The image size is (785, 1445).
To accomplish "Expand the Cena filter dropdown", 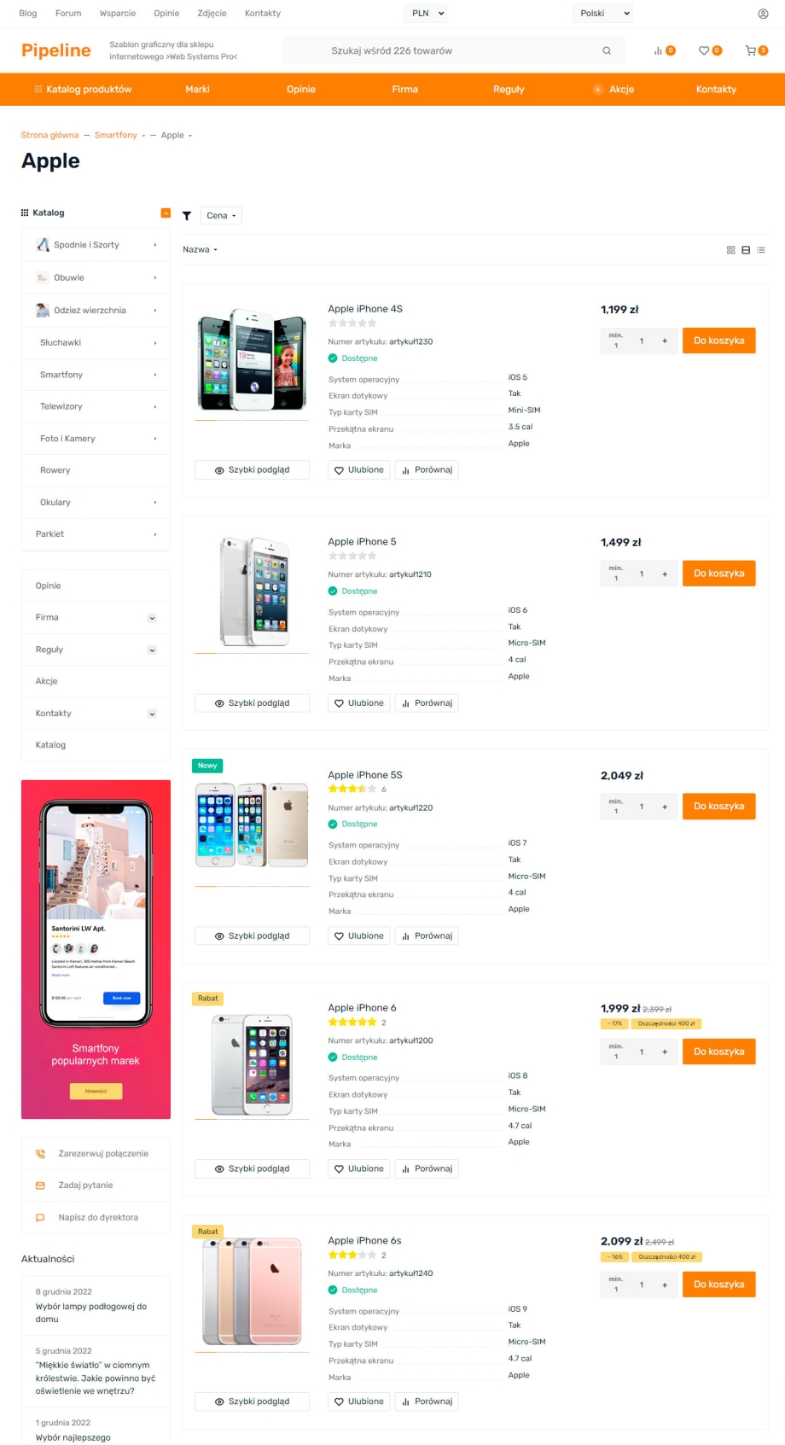I will click(221, 216).
